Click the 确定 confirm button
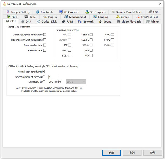Viewport: 165px width, 159px height. click(111, 153)
